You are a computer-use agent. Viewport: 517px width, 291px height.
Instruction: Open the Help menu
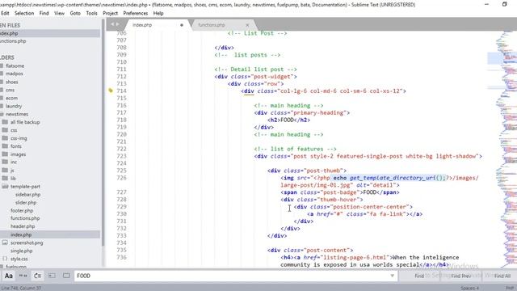pos(158,13)
